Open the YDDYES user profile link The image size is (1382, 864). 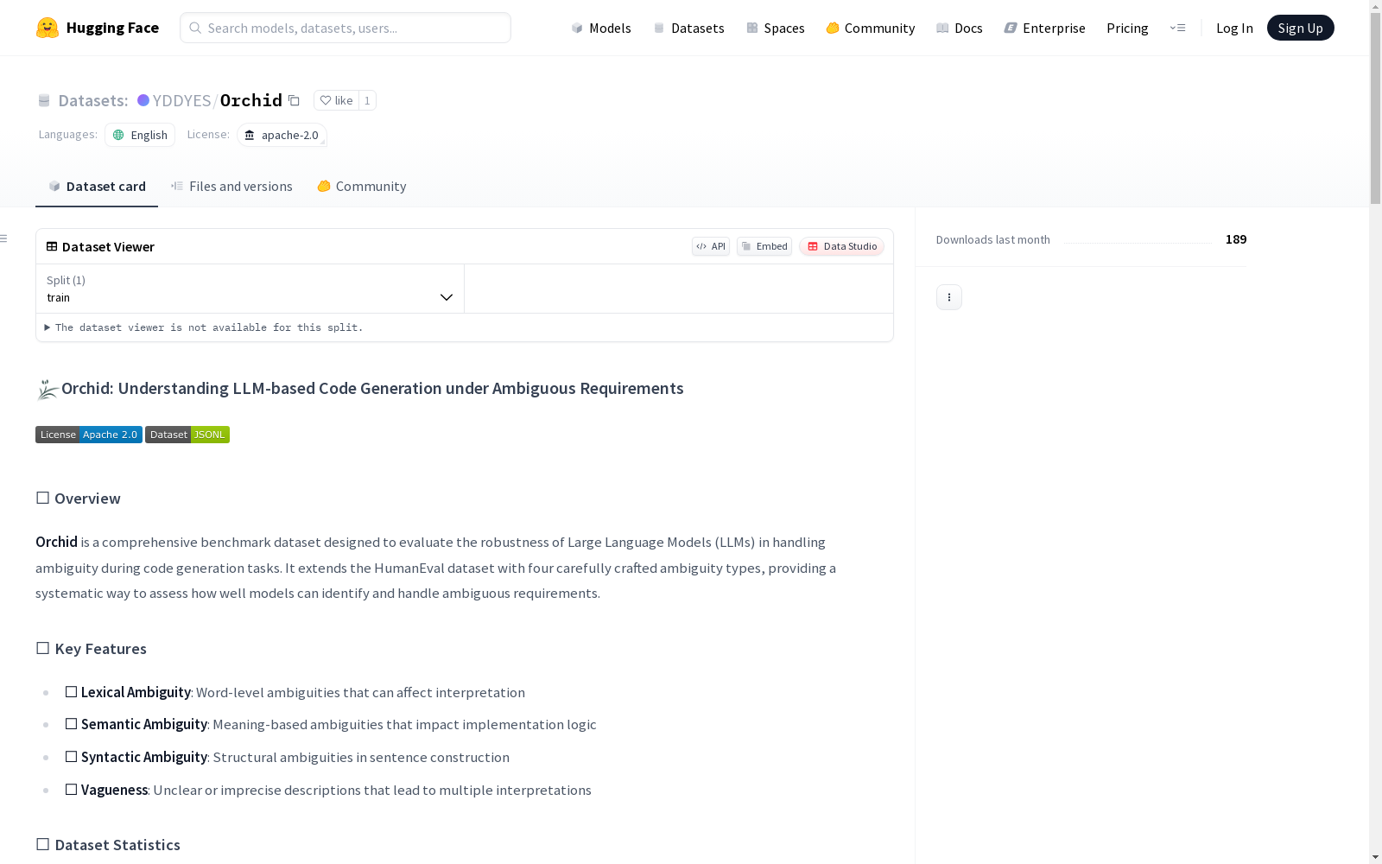coord(181,100)
